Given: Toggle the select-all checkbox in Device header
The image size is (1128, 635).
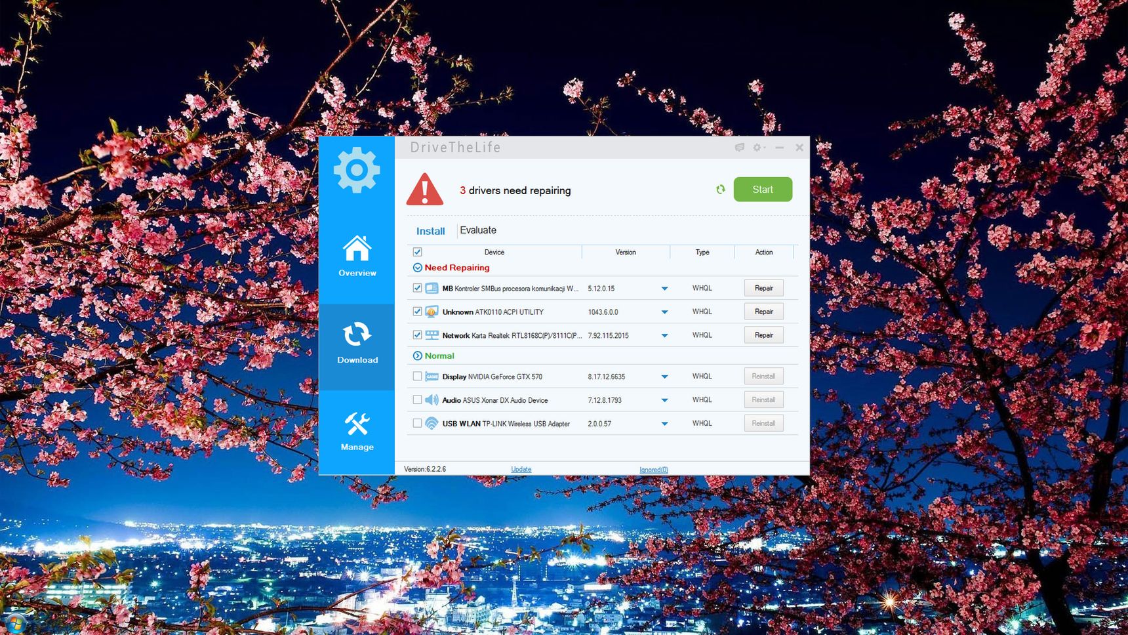Looking at the screenshot, I should (417, 252).
